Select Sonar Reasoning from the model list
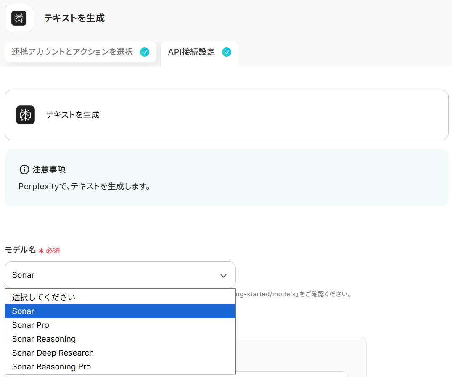The height and width of the screenshot is (377, 452). [x=44, y=339]
